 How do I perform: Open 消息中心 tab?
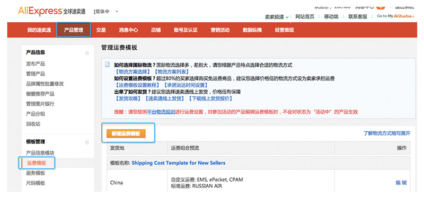click(x=128, y=30)
